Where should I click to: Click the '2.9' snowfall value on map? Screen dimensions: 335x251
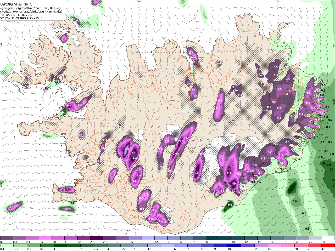click(197, 173)
